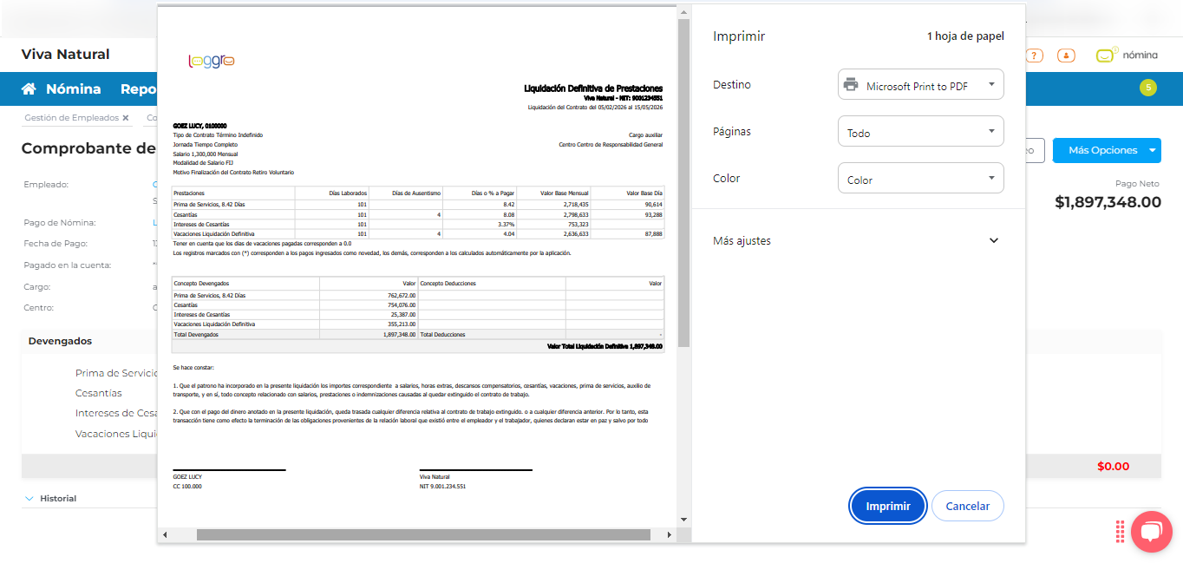Open the Destino printer dropdown
This screenshot has width=1183, height=563.
tap(920, 85)
